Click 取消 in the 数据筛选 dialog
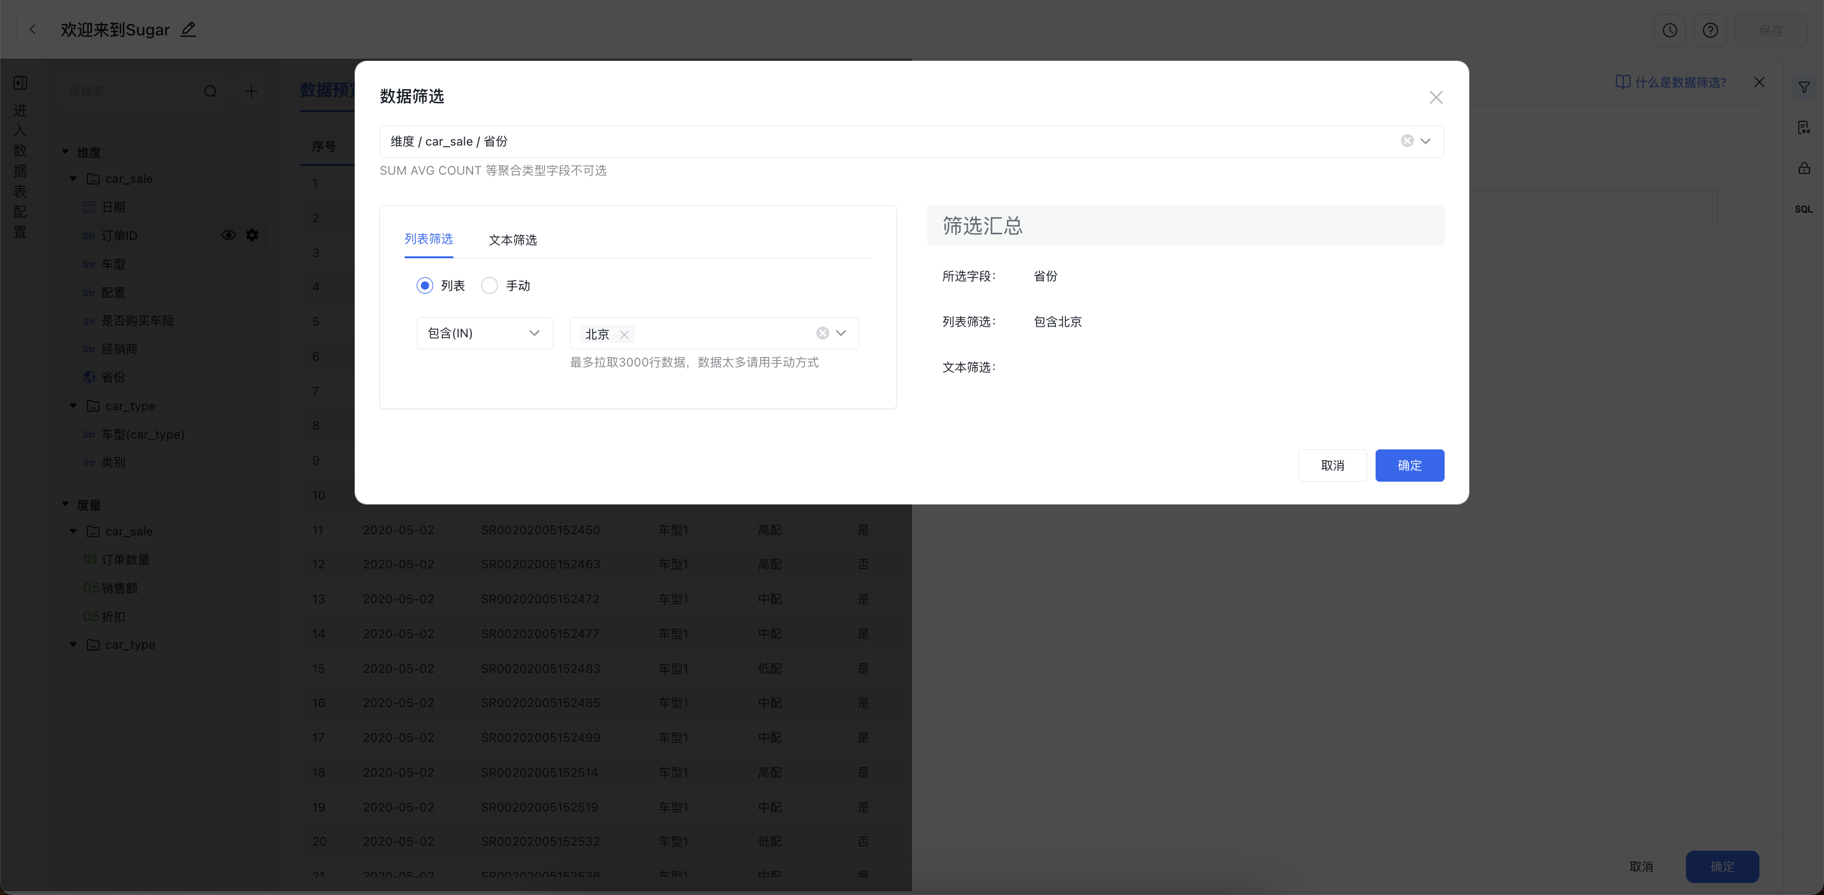This screenshot has width=1824, height=895. (x=1332, y=465)
